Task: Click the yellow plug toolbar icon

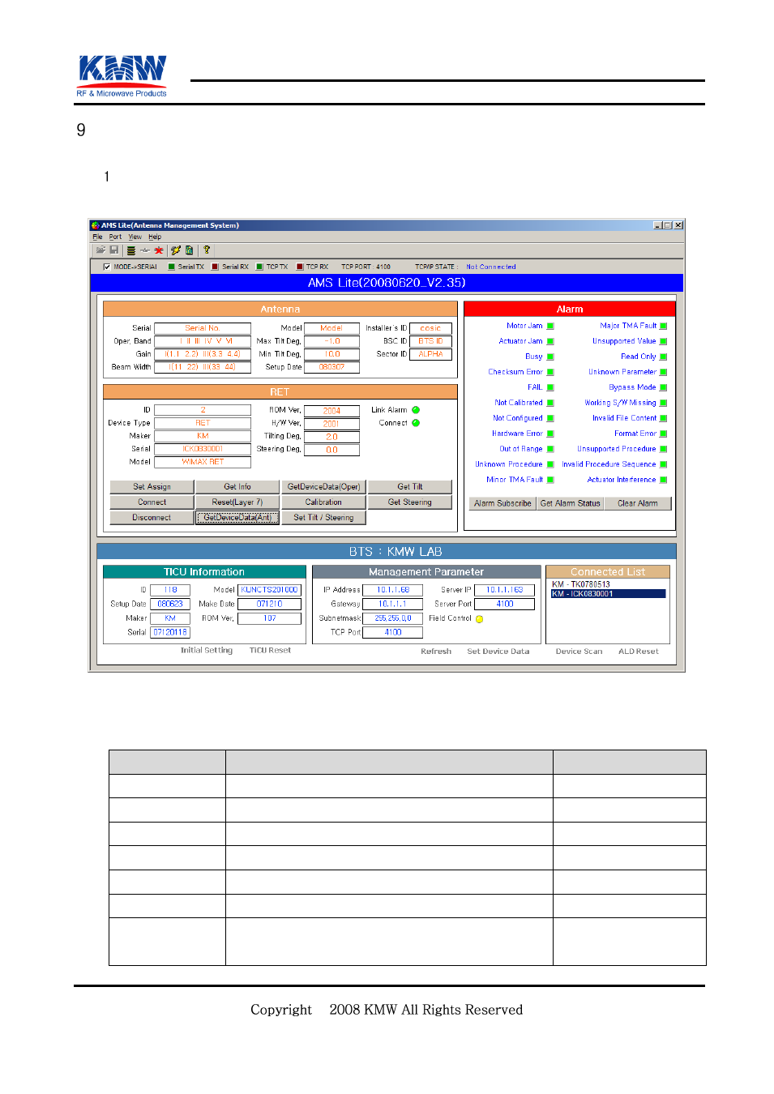Action: 175,250
